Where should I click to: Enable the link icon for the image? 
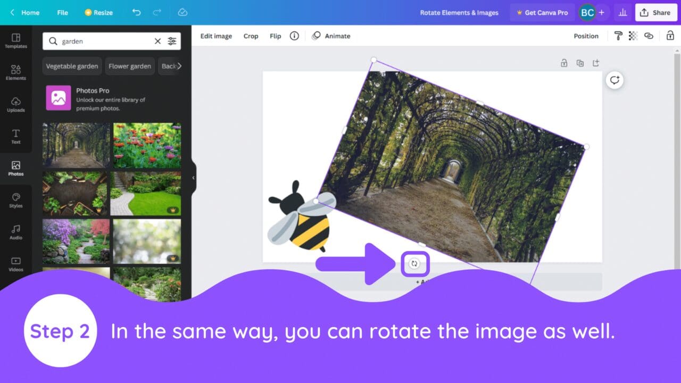[x=649, y=36]
